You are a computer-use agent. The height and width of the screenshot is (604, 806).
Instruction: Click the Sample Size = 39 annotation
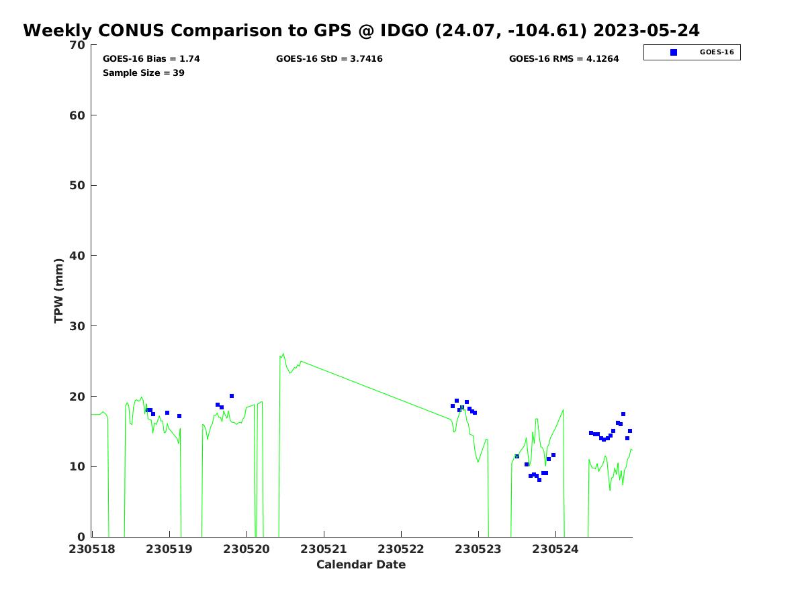coord(143,73)
